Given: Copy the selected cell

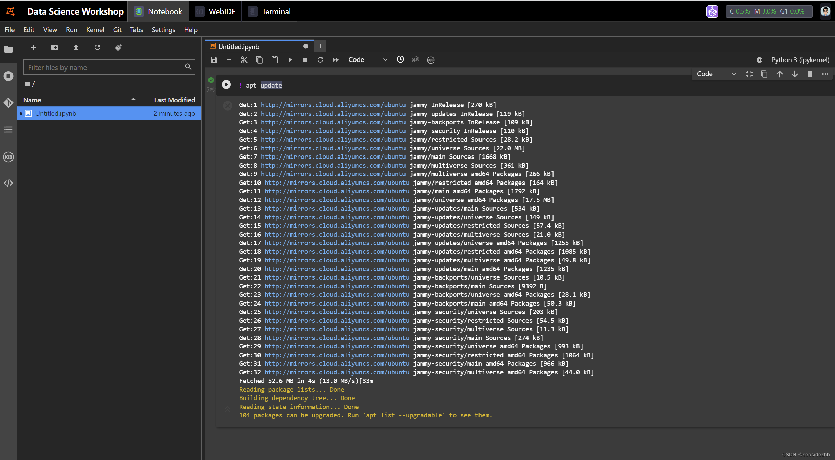Looking at the screenshot, I should tap(260, 59).
